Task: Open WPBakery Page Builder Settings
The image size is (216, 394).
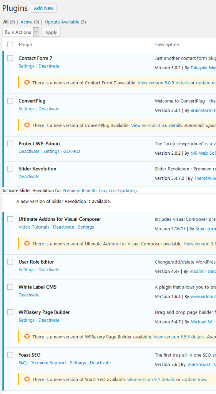Action: tap(27, 320)
